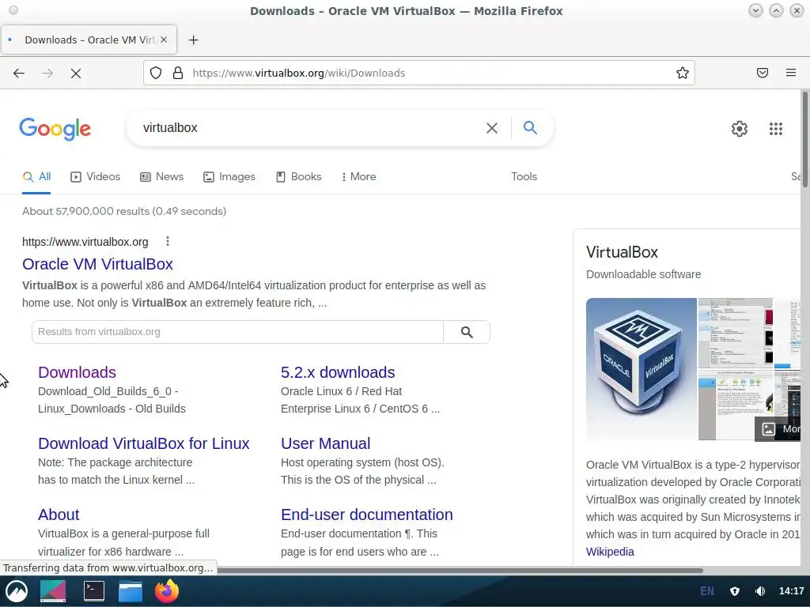
Task: Open a new tab
Action: [x=193, y=40]
